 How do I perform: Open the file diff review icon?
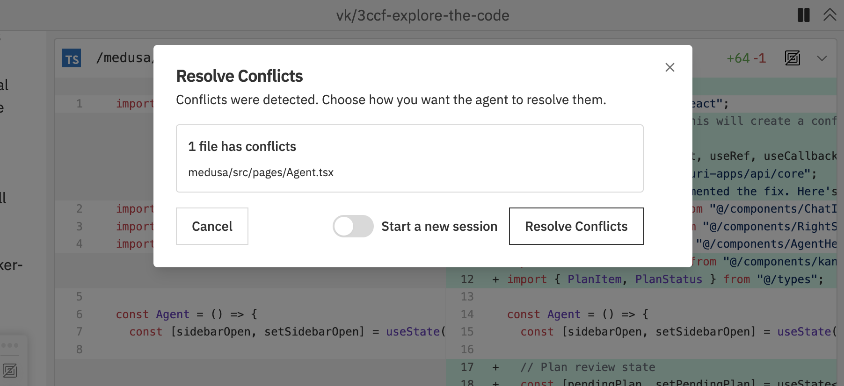792,58
